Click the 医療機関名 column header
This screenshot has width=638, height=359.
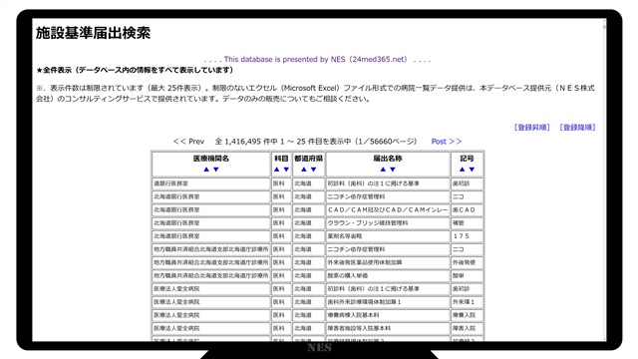(210, 159)
